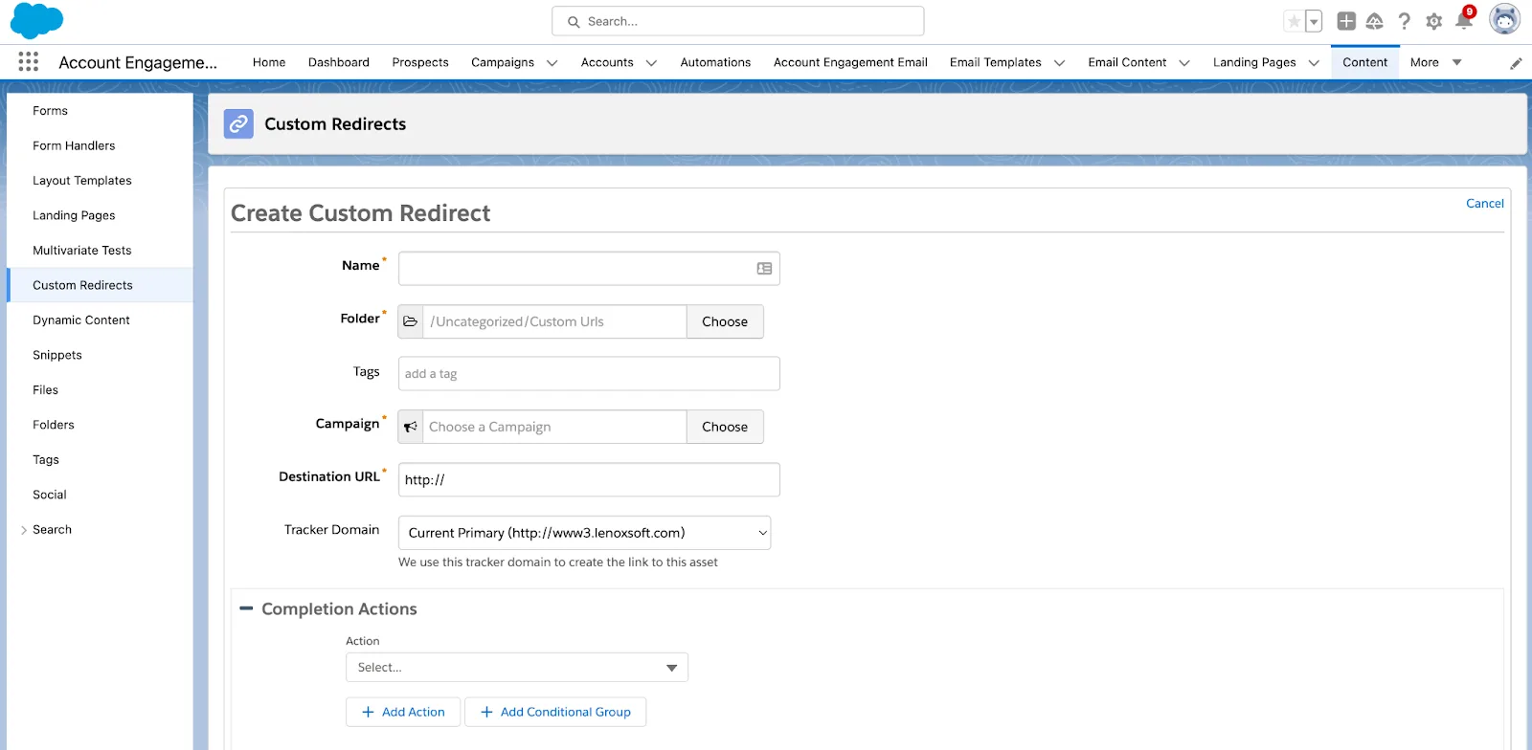Viewport: 1532px width, 750px height.
Task: Open Layout Templates in the sidebar
Action: coord(82,181)
